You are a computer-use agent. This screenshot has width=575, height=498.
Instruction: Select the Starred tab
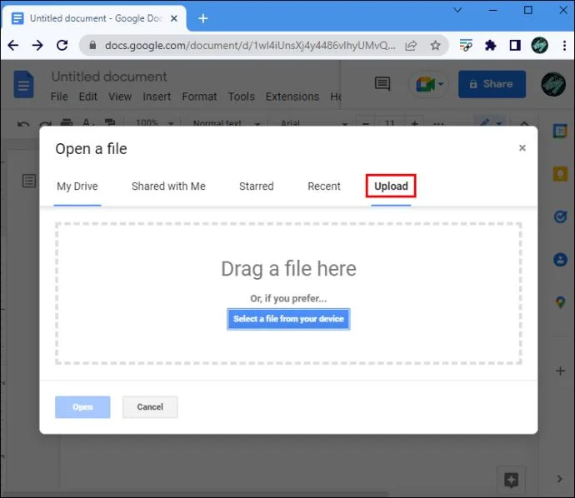[x=257, y=187]
